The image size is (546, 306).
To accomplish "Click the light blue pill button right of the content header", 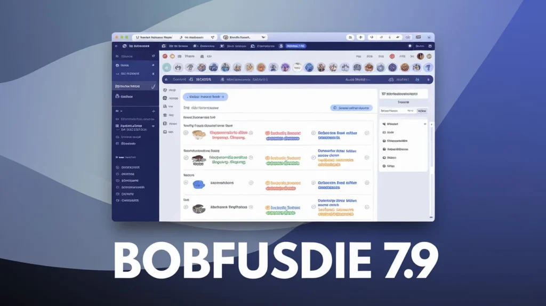I will [351, 108].
